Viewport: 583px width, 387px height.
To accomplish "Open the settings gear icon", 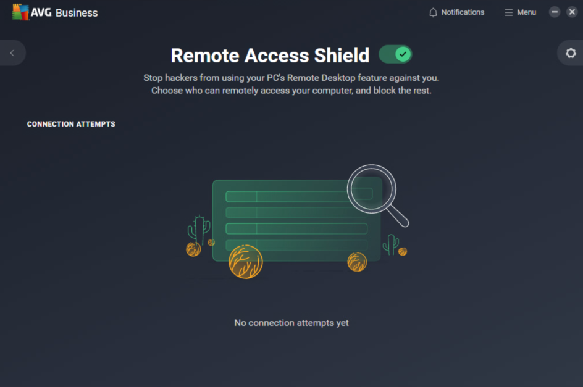I will pos(570,52).
